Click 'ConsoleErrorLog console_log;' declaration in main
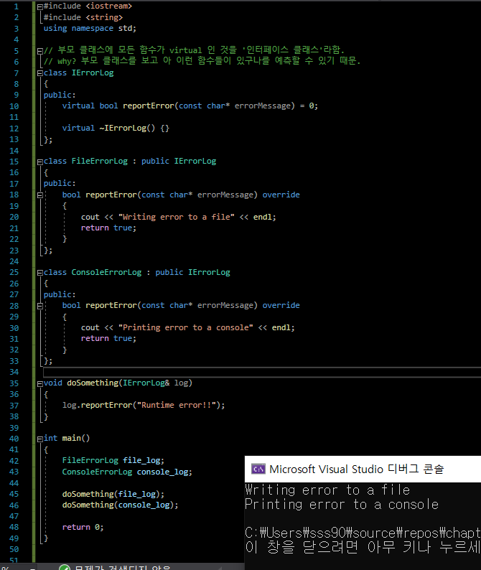 pos(127,472)
